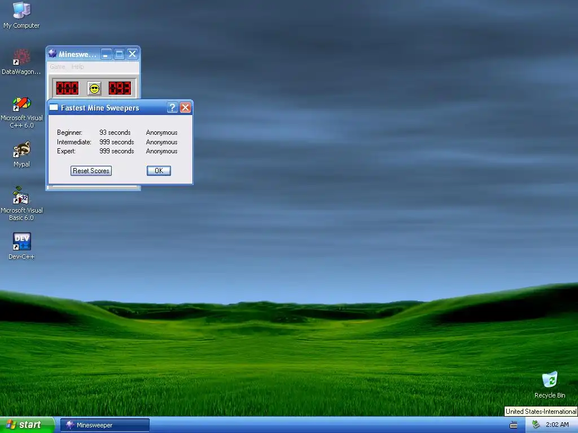This screenshot has height=433, width=578.
Task: Click the question mark help button in dialog
Action: [x=172, y=108]
